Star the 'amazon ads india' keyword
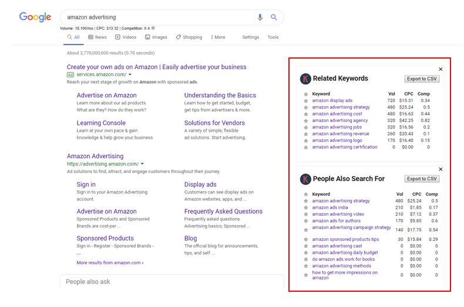The image size is (464, 307). coord(305,208)
